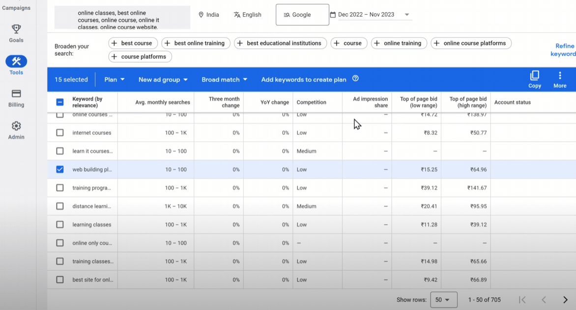
Task: Click the Copy icon in blue toolbar
Action: (534, 78)
